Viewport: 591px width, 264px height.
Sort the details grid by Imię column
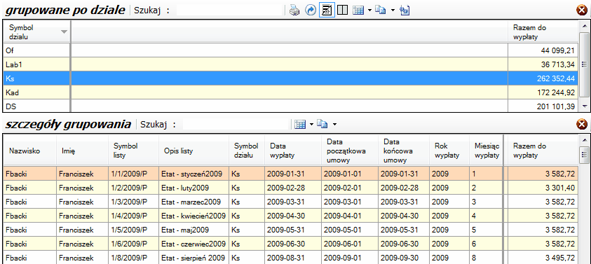pos(83,151)
